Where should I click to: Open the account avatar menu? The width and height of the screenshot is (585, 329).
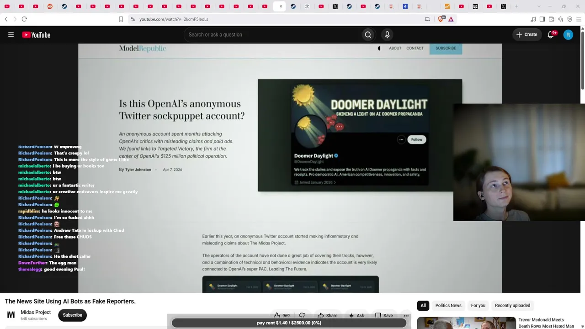568,35
